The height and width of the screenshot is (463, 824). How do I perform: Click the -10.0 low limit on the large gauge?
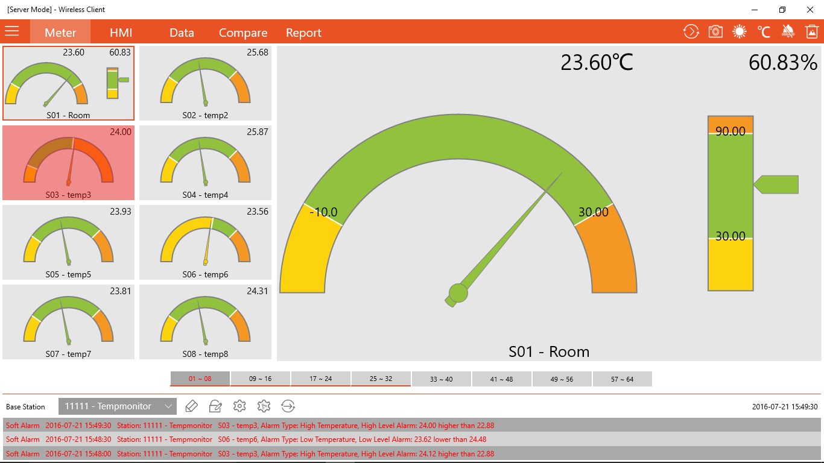click(x=323, y=212)
